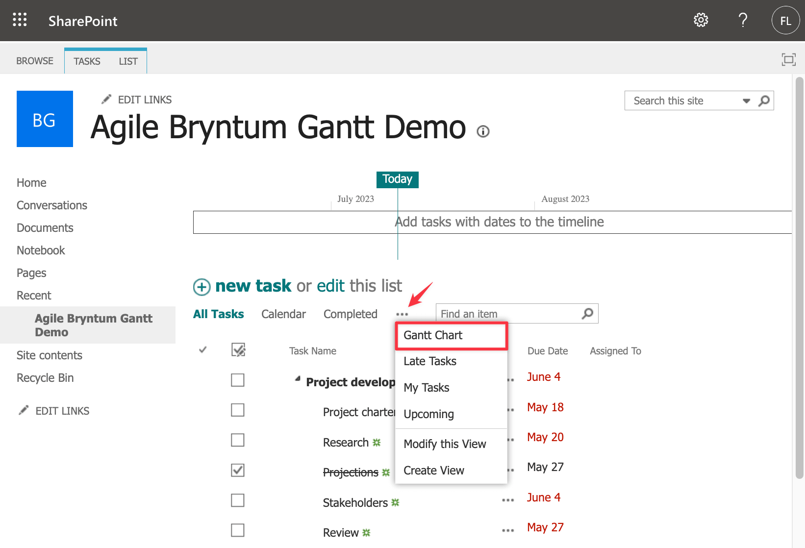Open the FL user account menu

pos(785,20)
